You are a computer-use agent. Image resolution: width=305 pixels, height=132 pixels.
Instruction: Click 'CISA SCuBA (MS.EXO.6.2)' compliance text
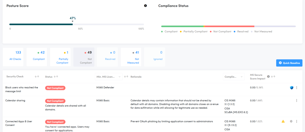pos(236,110)
